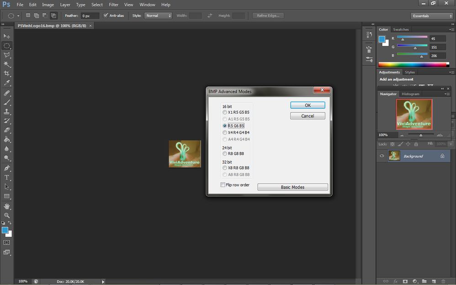Create a new layer icon
This screenshot has width=456, height=285.
click(x=434, y=281)
